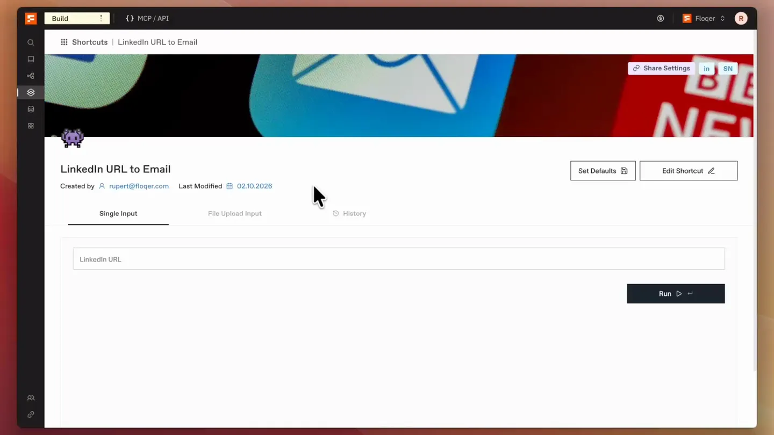Open the database icon in the sidebar
The height and width of the screenshot is (435, 774).
(x=31, y=109)
